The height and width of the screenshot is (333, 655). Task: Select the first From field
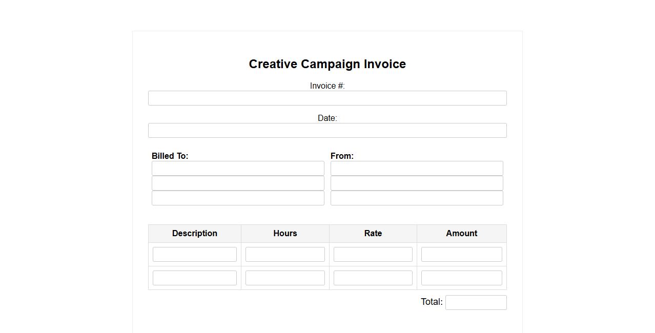(x=417, y=169)
